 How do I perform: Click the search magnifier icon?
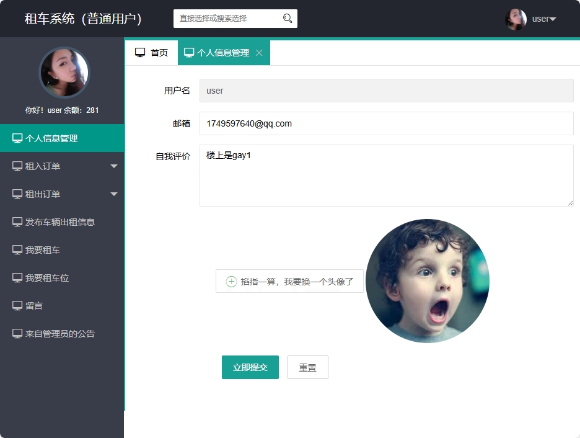tap(287, 19)
